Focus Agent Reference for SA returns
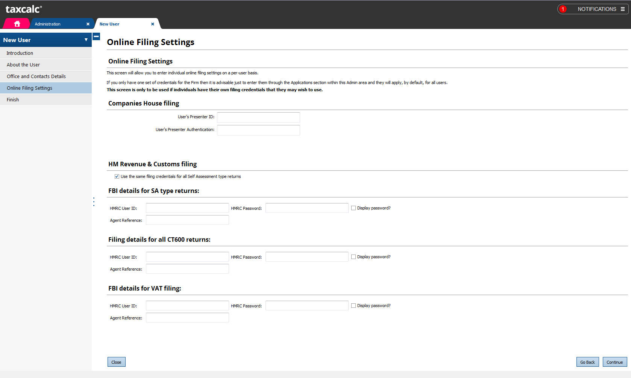Image resolution: width=631 pixels, height=378 pixels. (x=187, y=220)
